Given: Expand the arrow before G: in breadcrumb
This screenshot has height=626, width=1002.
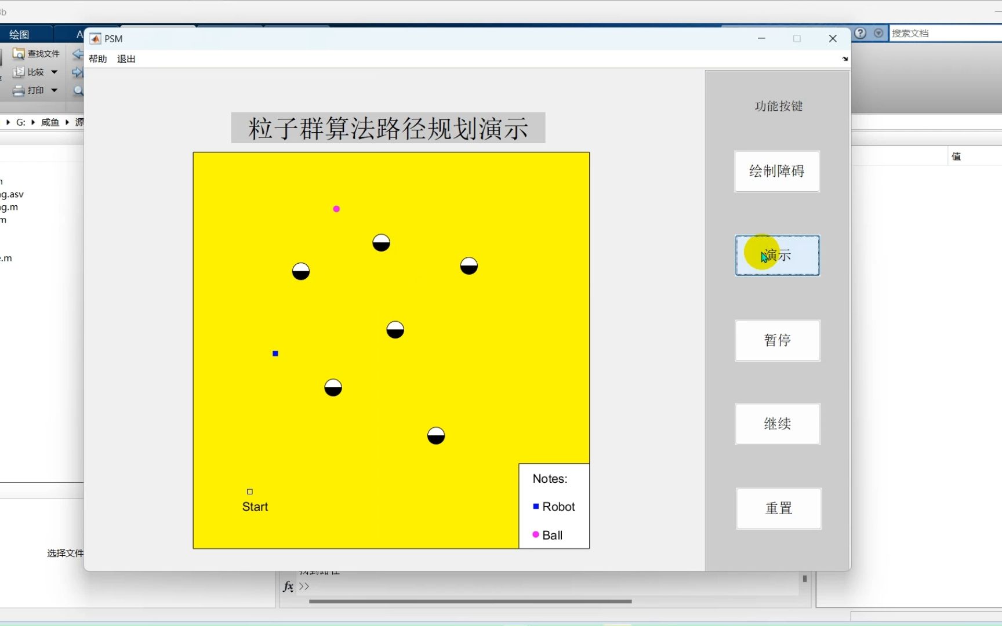Looking at the screenshot, I should [x=8, y=122].
